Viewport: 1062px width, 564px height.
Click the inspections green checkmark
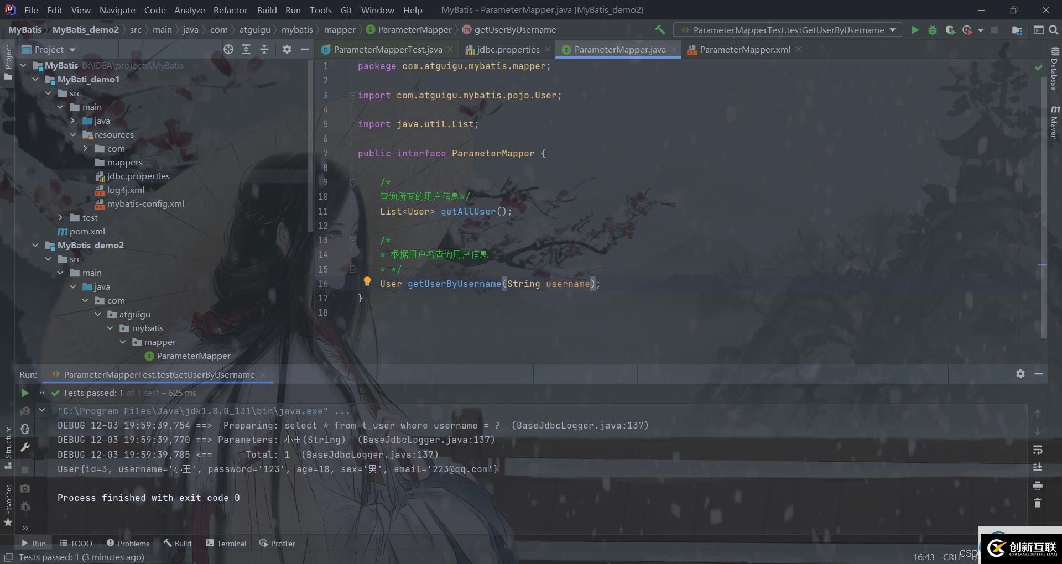[1039, 67]
